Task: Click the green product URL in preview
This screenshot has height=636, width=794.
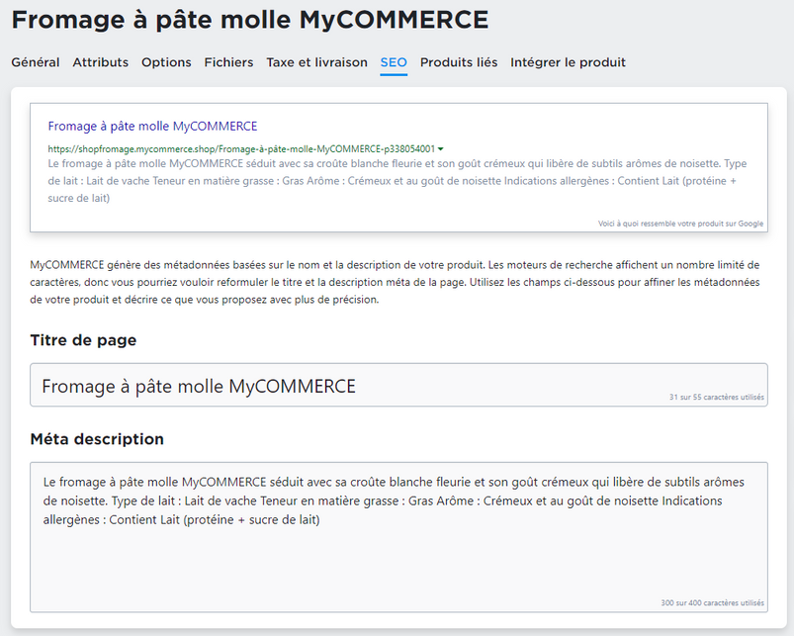Action: click(x=241, y=149)
